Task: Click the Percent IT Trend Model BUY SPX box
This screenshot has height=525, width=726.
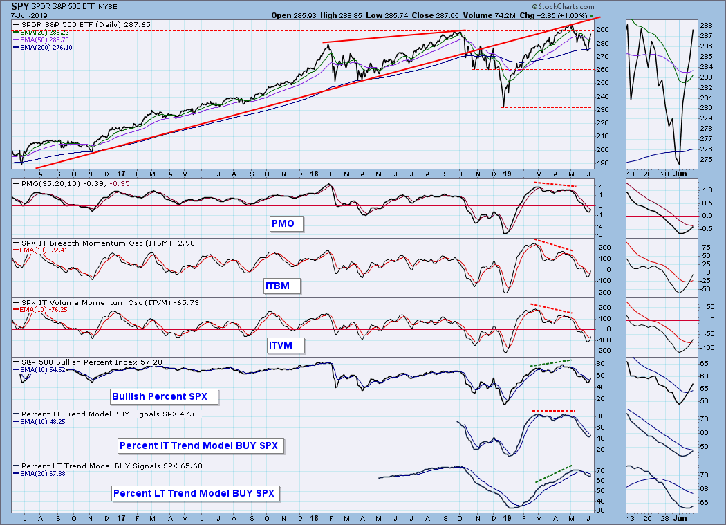Action: (201, 445)
